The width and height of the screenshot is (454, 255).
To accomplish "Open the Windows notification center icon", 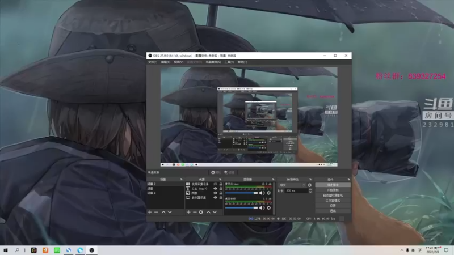I will pos(446,250).
